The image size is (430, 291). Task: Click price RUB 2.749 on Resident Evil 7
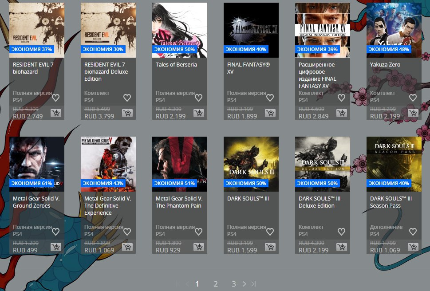point(28,116)
